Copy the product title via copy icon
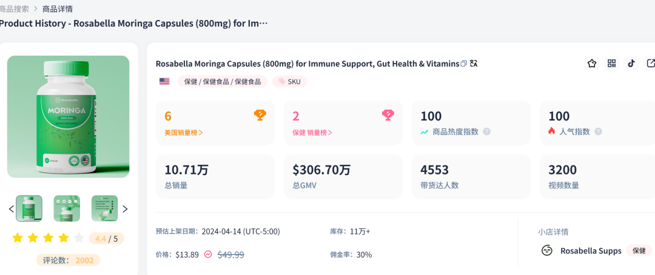 [x=464, y=64]
